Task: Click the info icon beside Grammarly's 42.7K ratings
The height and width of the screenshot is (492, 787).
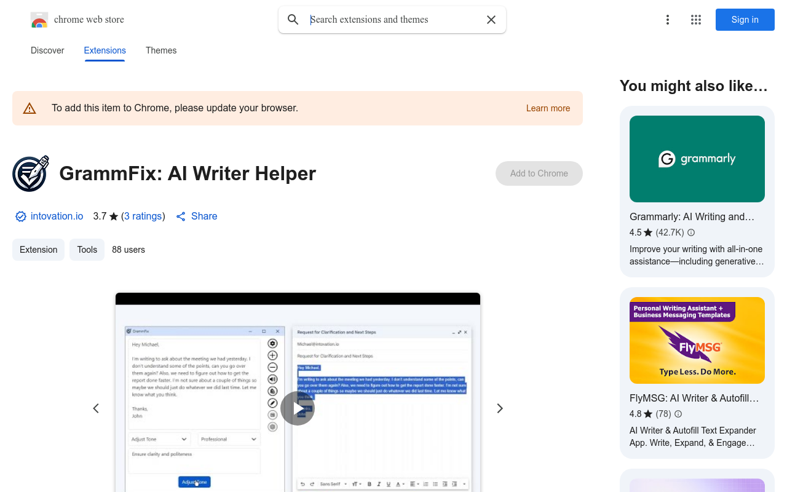Action: pos(691,232)
